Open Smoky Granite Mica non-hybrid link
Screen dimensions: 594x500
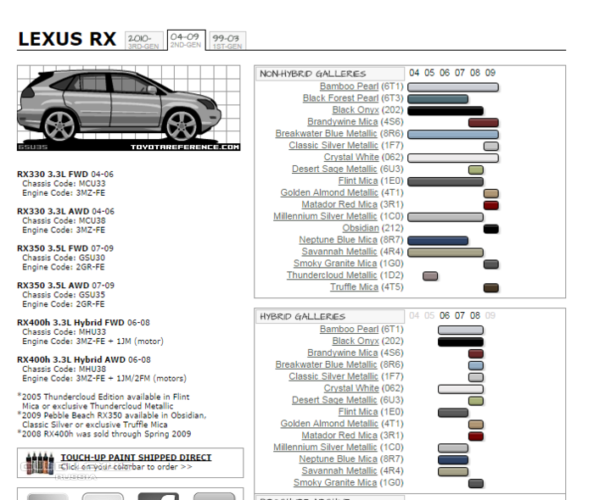(335, 263)
